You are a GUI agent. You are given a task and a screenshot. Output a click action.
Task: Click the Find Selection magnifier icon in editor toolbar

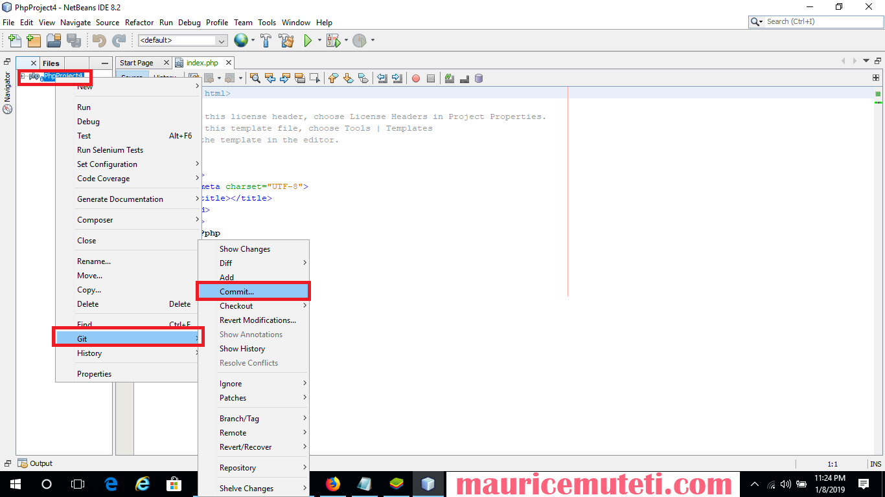(255, 78)
